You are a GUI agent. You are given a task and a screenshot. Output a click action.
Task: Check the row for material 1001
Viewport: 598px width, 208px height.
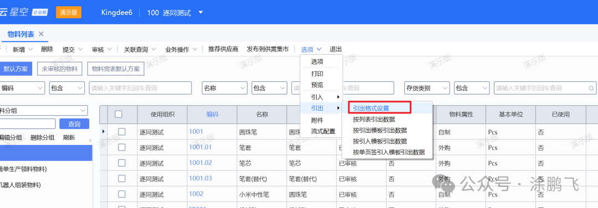[x=122, y=132]
